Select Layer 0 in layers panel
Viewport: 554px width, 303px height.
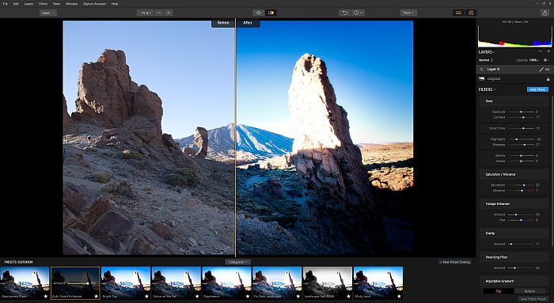point(514,69)
